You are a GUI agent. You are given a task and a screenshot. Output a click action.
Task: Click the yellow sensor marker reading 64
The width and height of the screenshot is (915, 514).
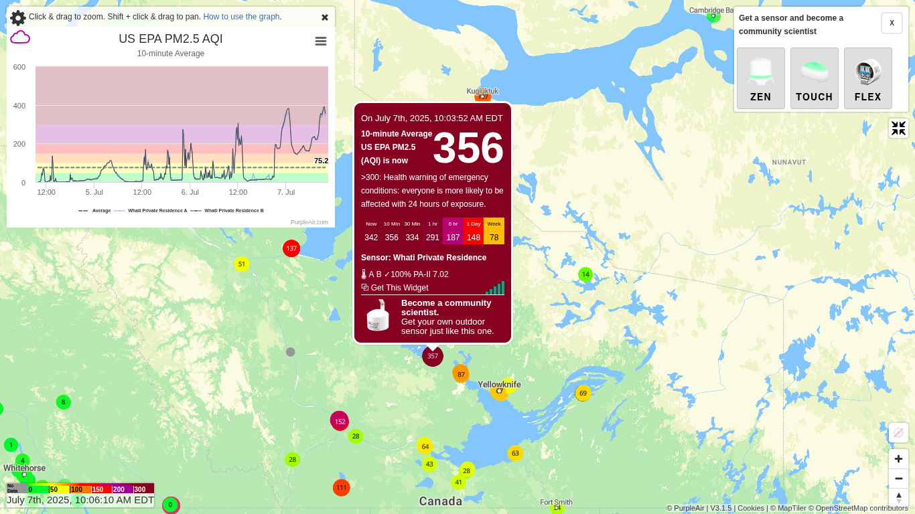pos(425,446)
